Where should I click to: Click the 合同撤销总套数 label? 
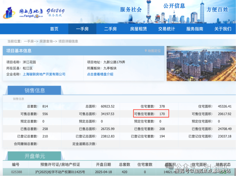pyautogui.click(x=26, y=144)
